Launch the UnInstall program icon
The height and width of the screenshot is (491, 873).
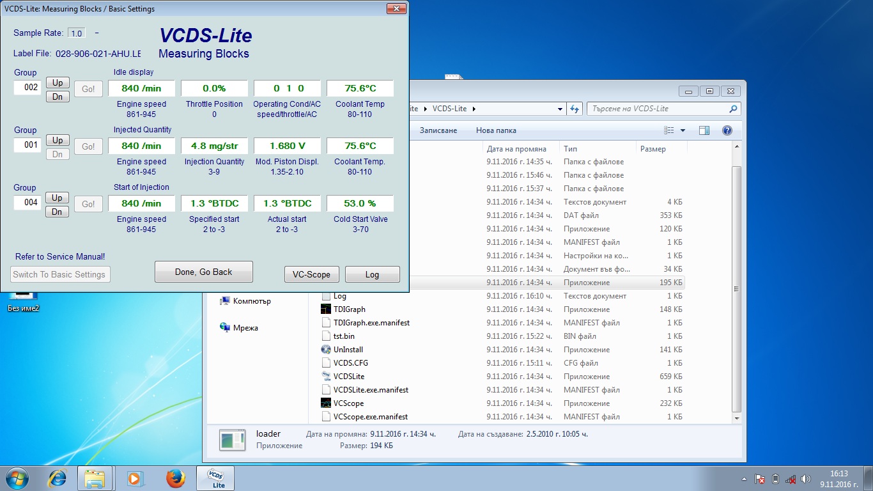point(326,350)
